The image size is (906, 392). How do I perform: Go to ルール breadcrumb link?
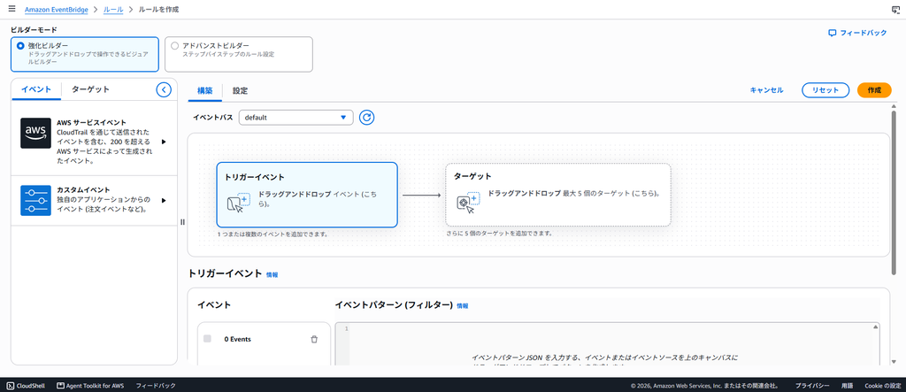(113, 10)
